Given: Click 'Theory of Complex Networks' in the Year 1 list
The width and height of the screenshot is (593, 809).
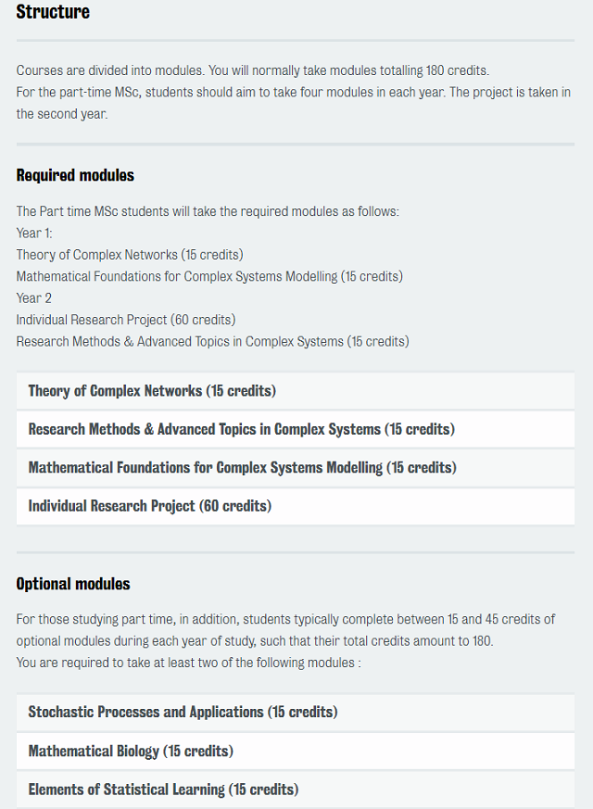Looking at the screenshot, I should point(130,255).
